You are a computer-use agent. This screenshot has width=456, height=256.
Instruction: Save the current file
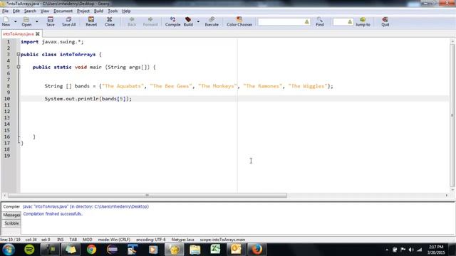point(51,21)
